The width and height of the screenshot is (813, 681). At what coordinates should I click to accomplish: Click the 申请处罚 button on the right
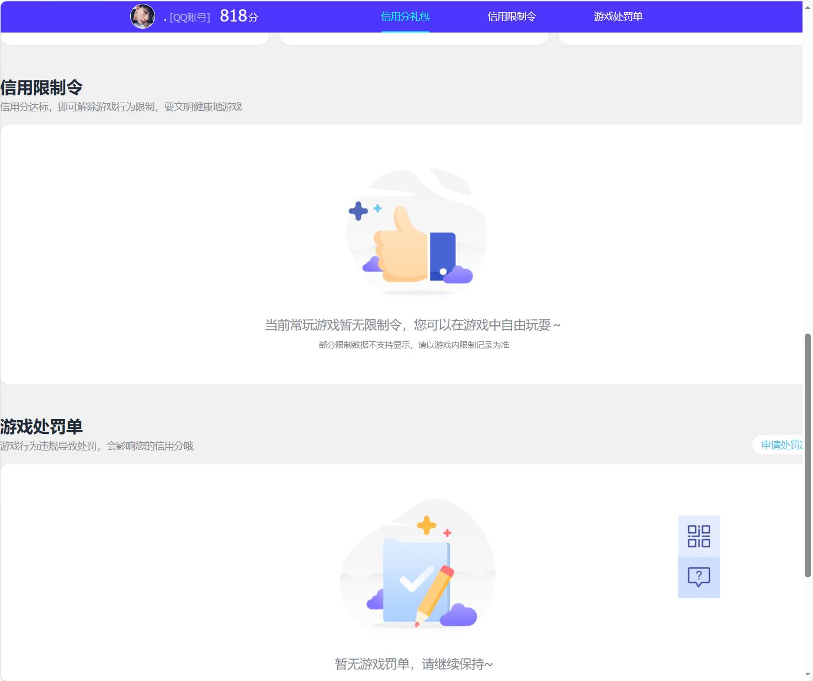click(x=778, y=445)
